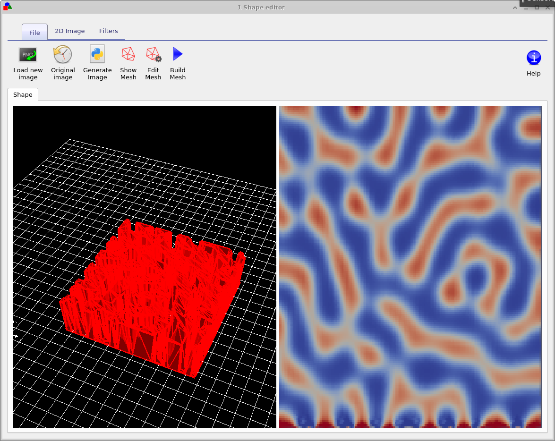This screenshot has width=555, height=441.
Task: Open the 2D Image tab
Action: [69, 31]
